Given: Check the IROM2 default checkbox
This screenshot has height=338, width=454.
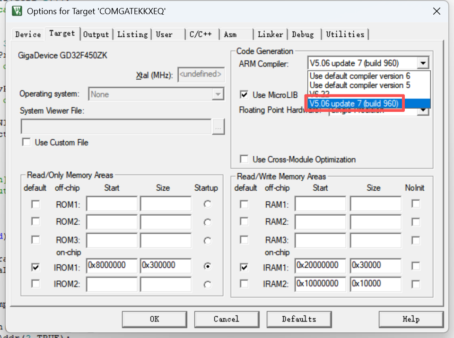Looking at the screenshot, I should (x=35, y=283).
